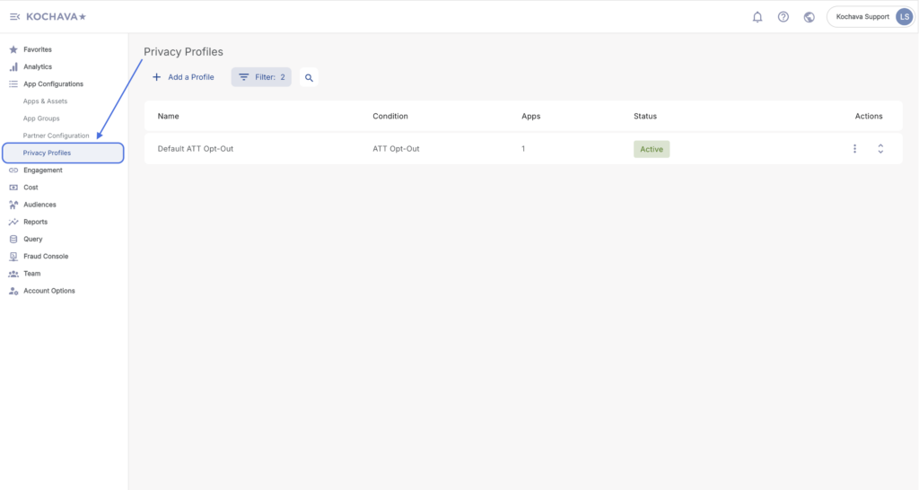Viewport: 919px width, 490px height.
Task: Collapse sidebar using the hamburger menu icon
Action: tap(14, 17)
